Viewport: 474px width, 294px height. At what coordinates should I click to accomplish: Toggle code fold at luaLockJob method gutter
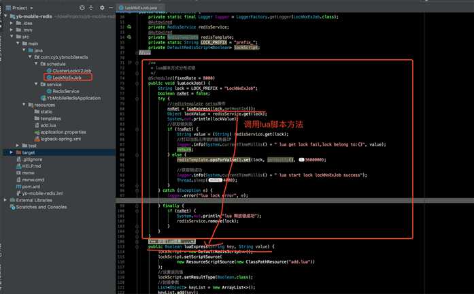click(x=137, y=83)
